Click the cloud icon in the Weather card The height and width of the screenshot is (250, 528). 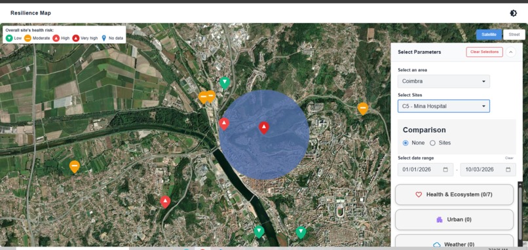tap(437, 245)
